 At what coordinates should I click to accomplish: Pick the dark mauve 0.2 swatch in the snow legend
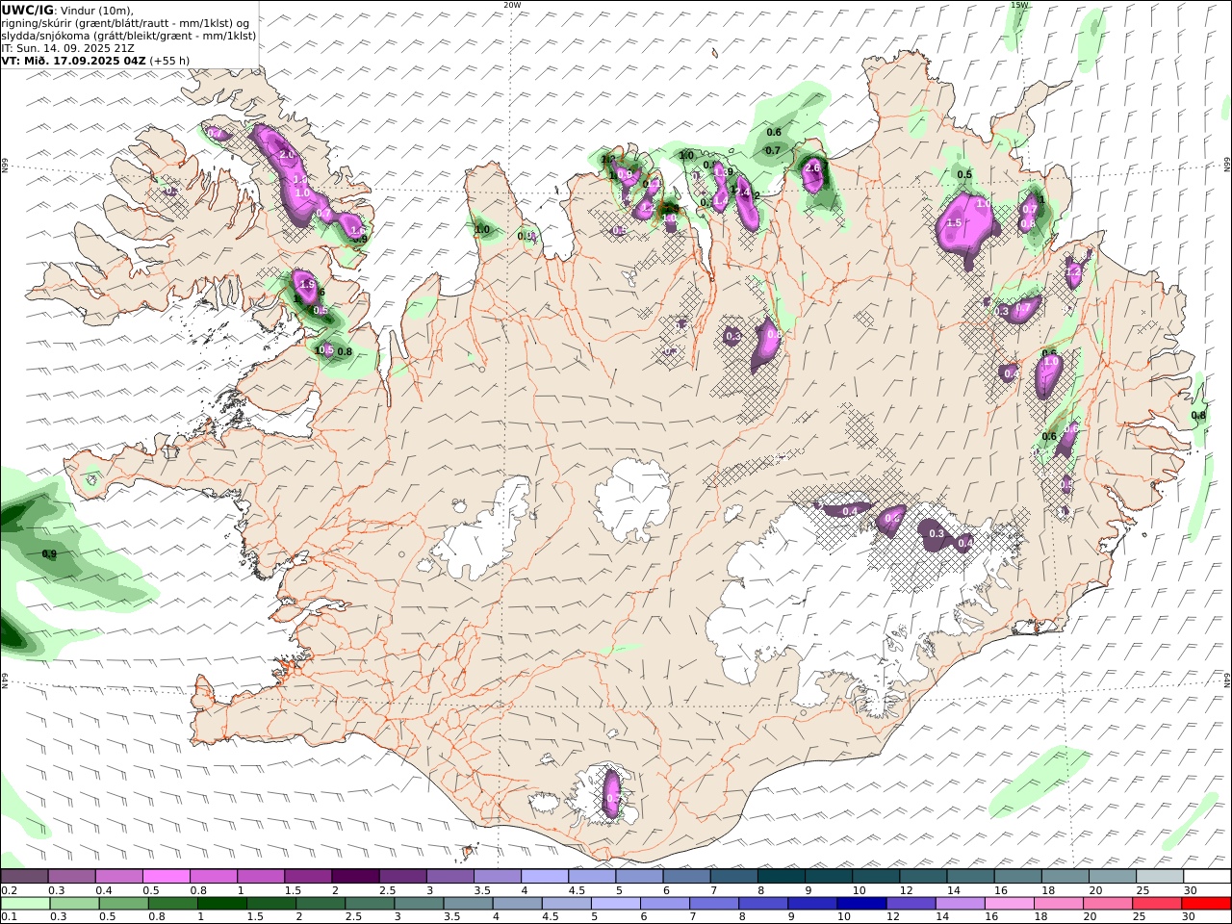[25, 877]
